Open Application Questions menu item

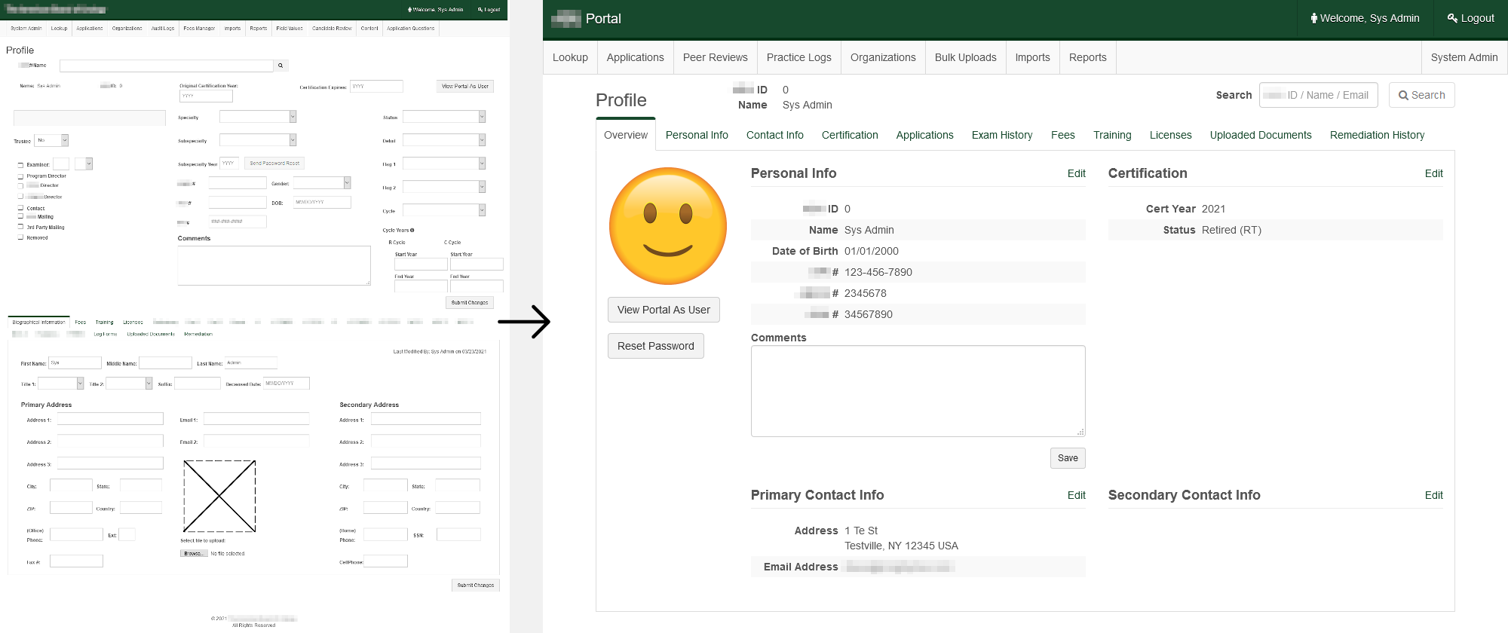pyautogui.click(x=410, y=29)
